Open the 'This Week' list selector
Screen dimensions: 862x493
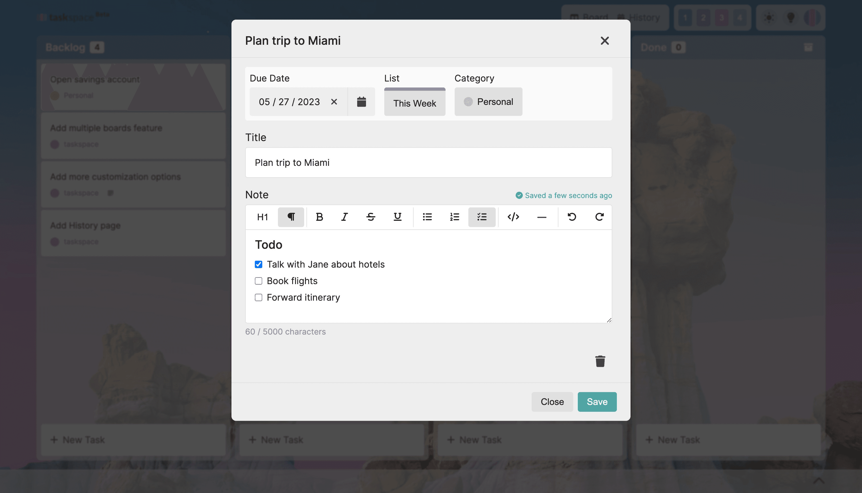point(414,102)
